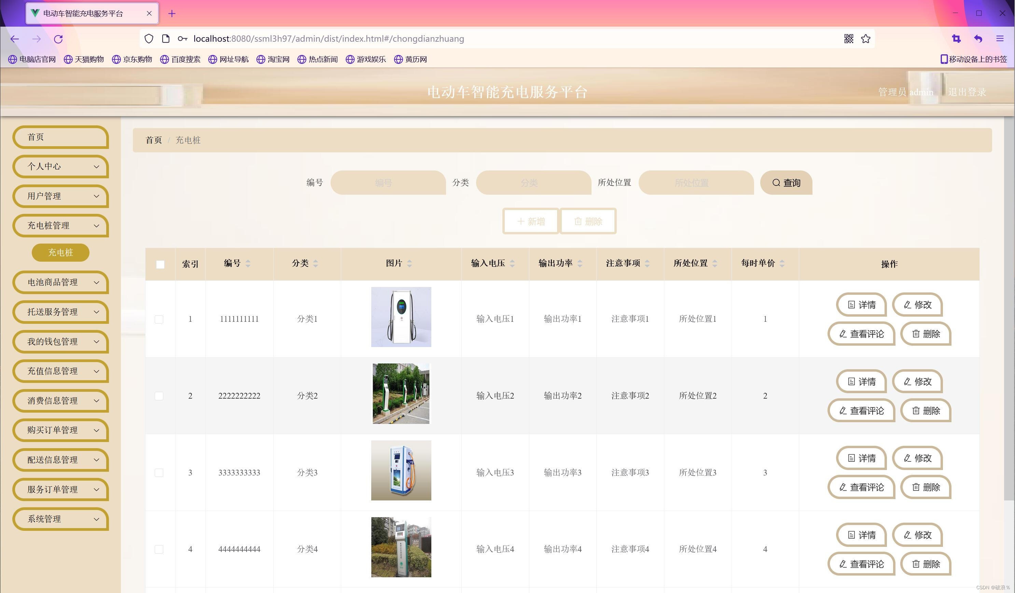
Task: Click 删除 for row 4444444444
Action: pyautogui.click(x=926, y=564)
